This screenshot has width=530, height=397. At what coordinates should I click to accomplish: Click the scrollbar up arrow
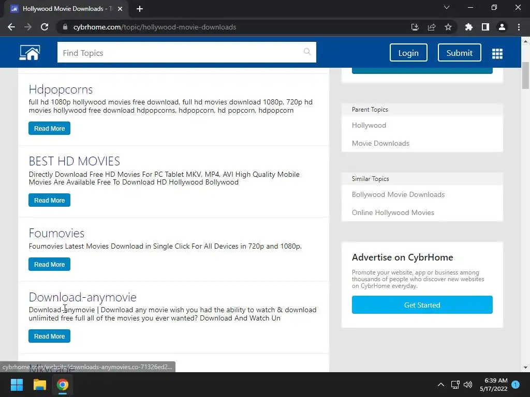click(525, 41)
